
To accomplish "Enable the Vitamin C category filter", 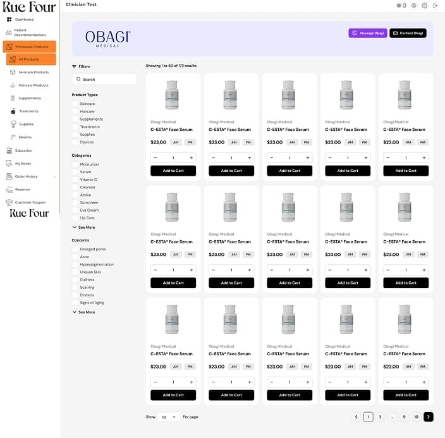I will [x=75, y=179].
